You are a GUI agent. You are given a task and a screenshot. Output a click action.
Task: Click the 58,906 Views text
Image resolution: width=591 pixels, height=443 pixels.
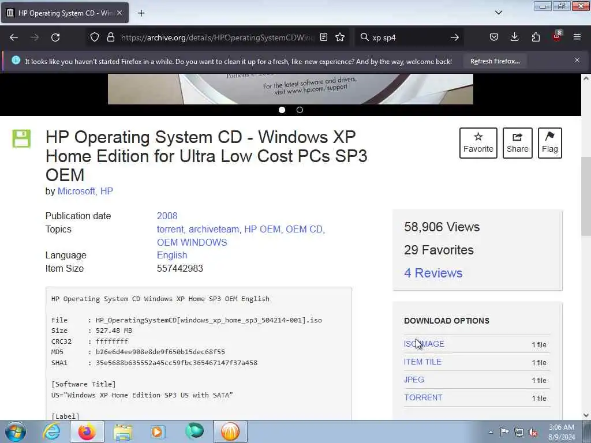click(442, 227)
